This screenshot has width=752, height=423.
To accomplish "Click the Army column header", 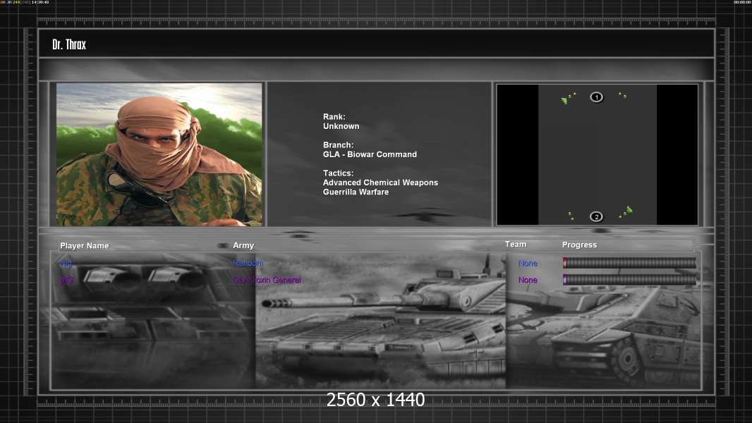I will coord(243,245).
